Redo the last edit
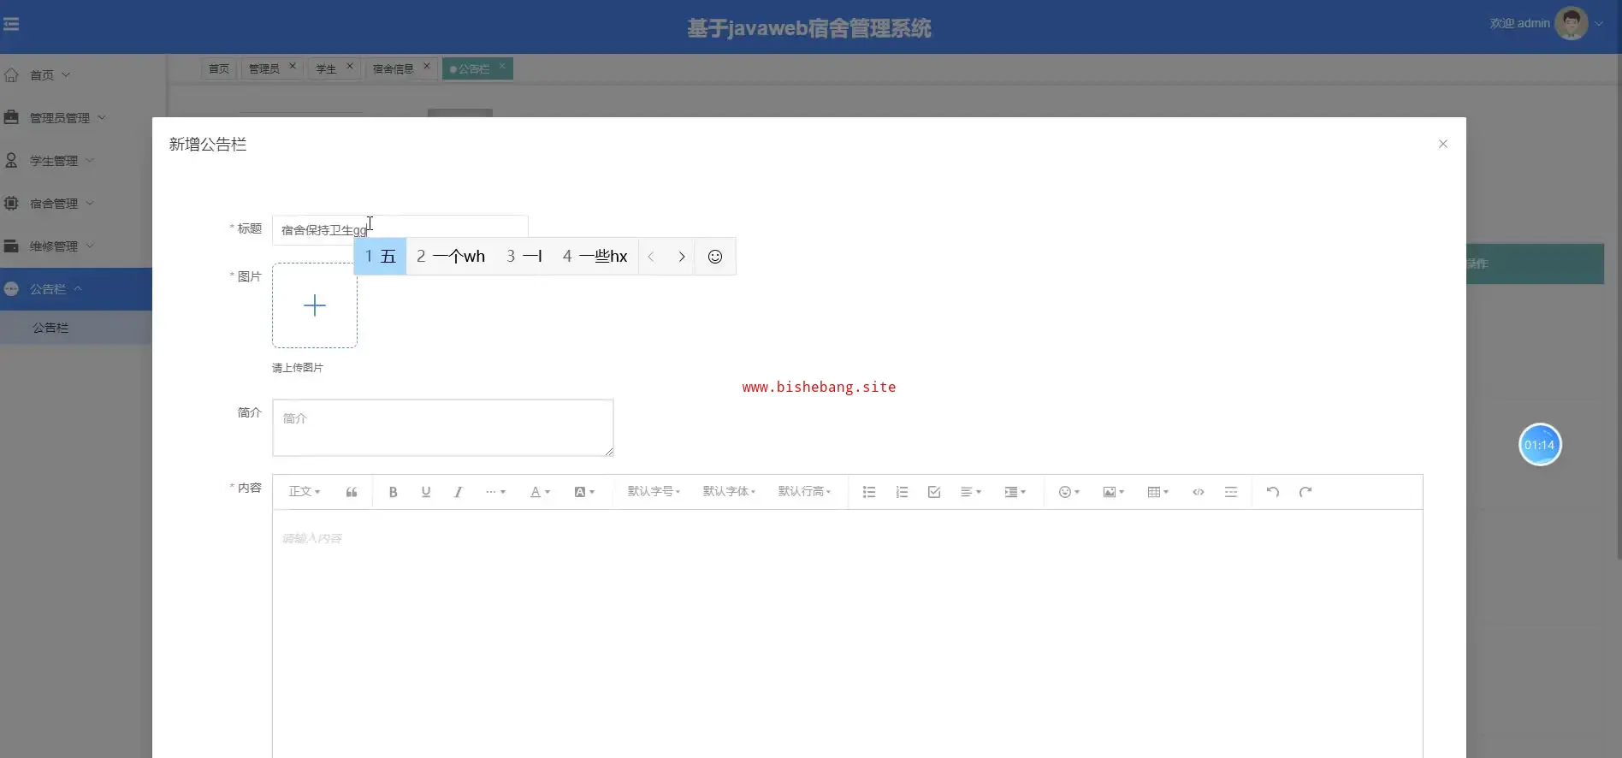The image size is (1622, 758). (x=1305, y=492)
